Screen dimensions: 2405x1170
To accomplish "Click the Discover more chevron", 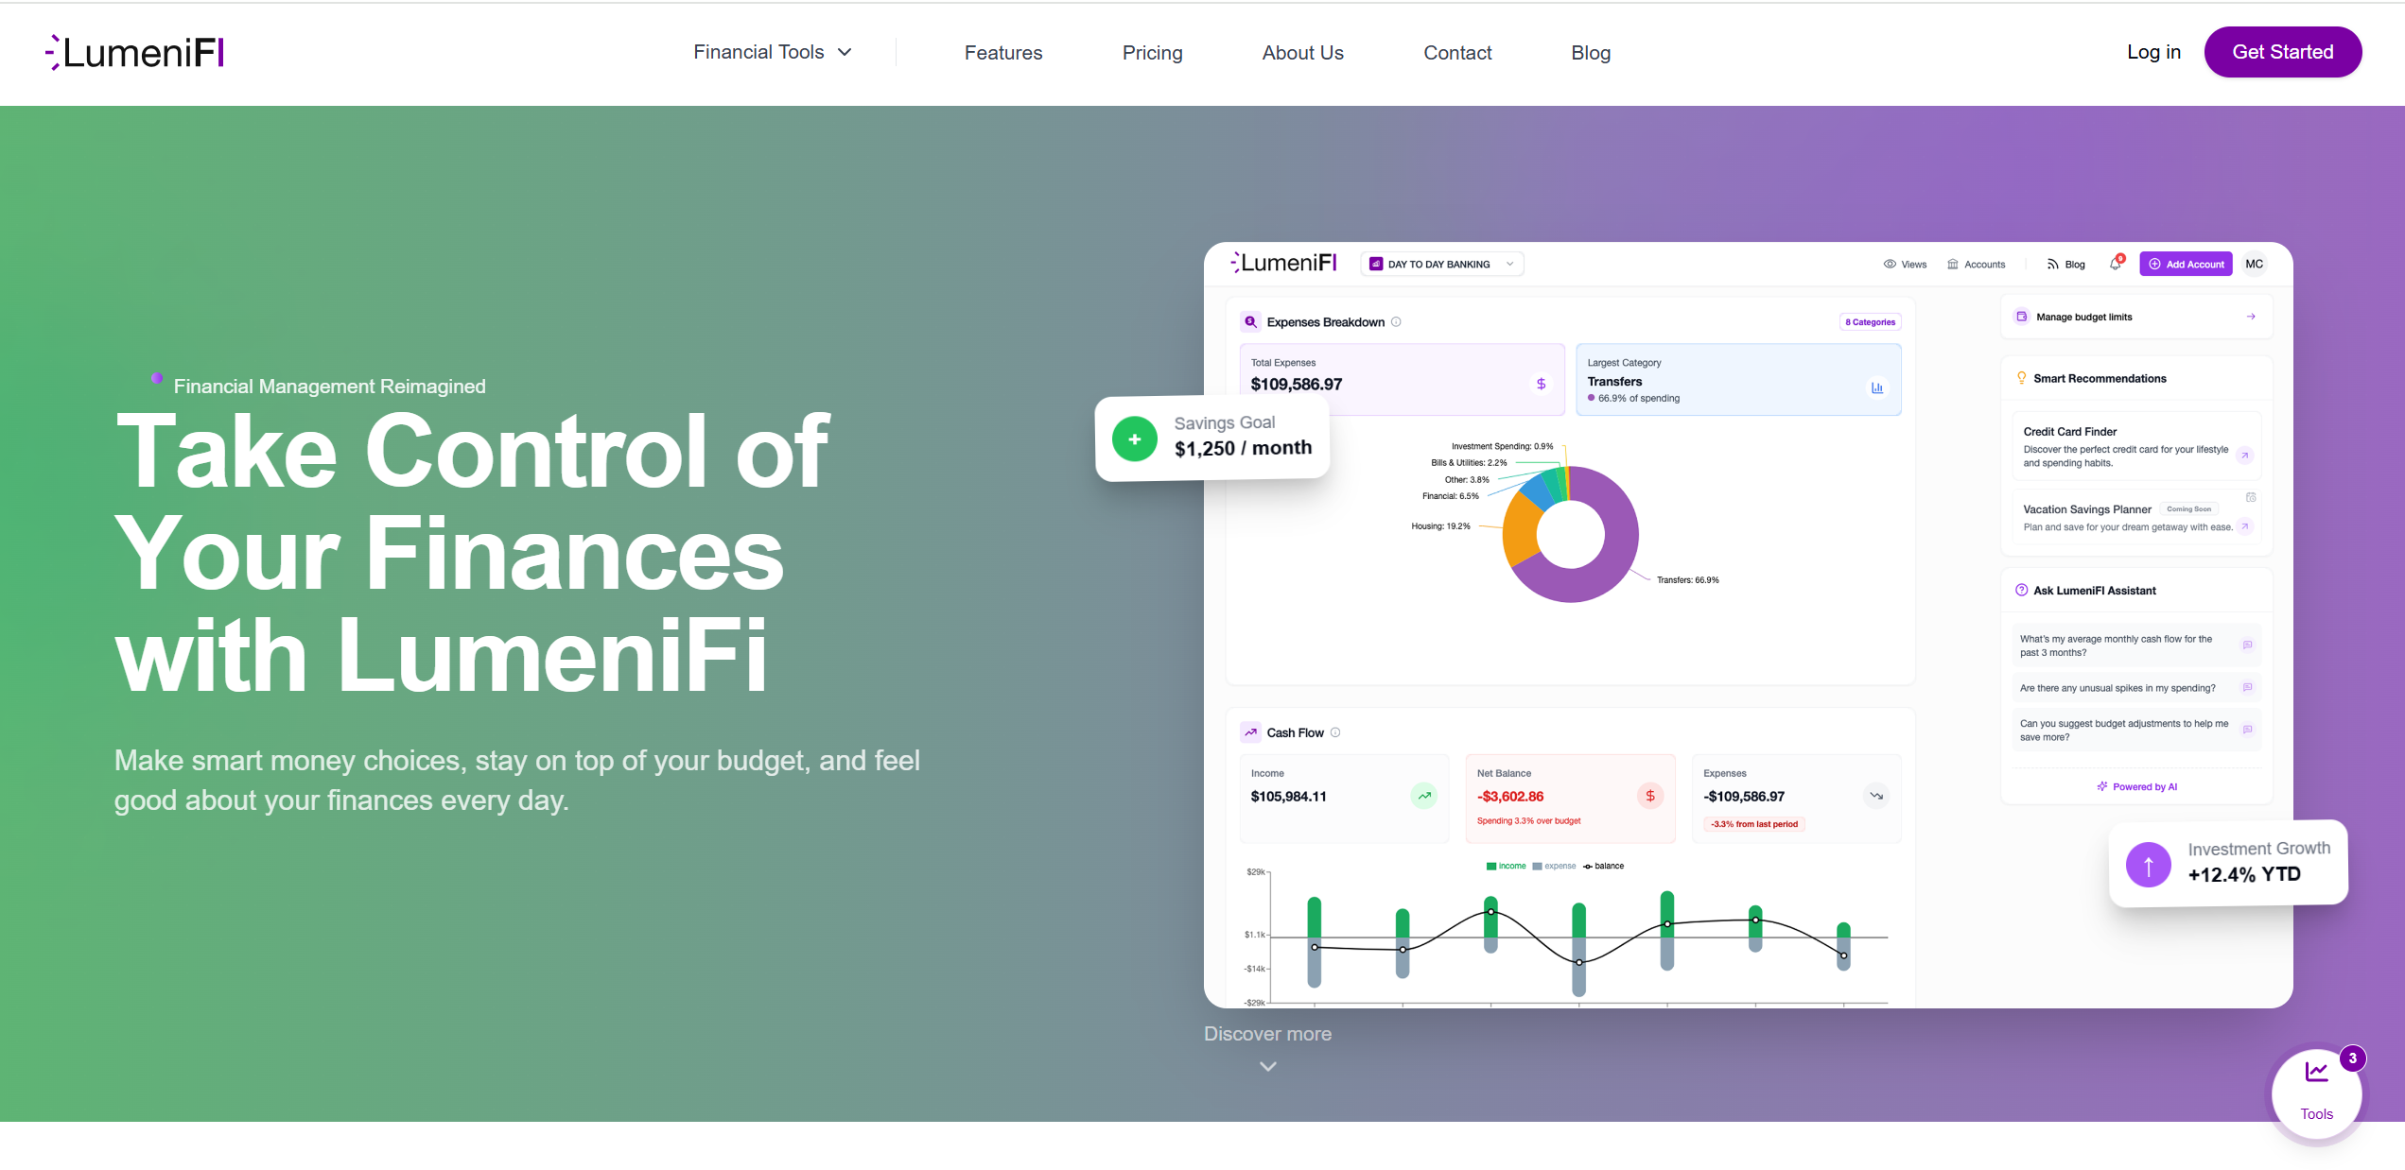I will 1267,1066.
